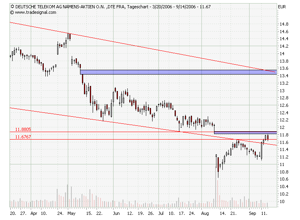The width and height of the screenshot is (300, 220).
Task: Click the 12.8 price axis label
Action: [284, 98]
